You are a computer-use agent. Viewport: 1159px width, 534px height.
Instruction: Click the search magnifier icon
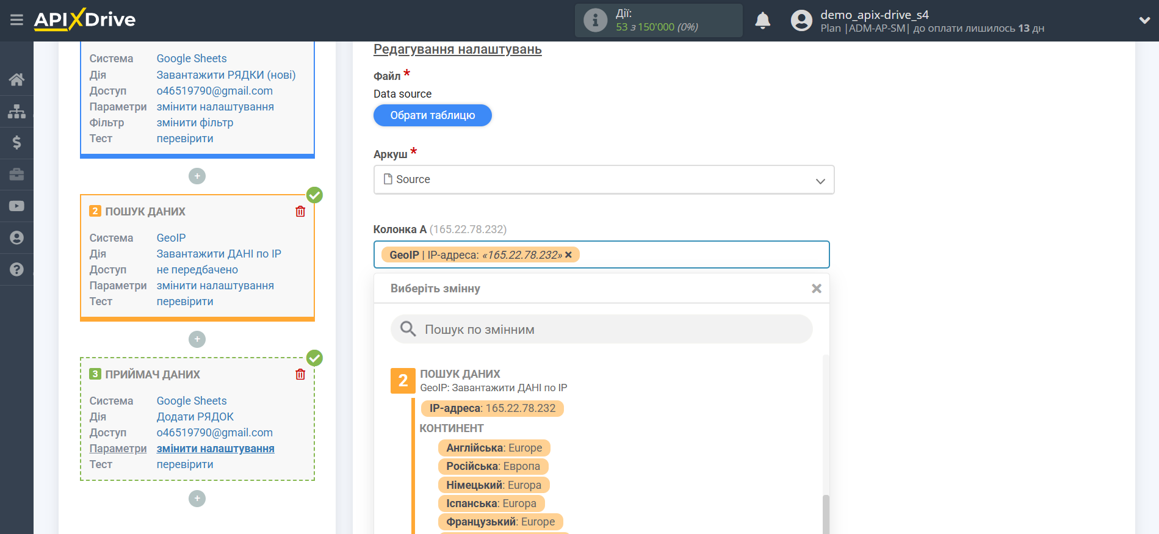408,330
